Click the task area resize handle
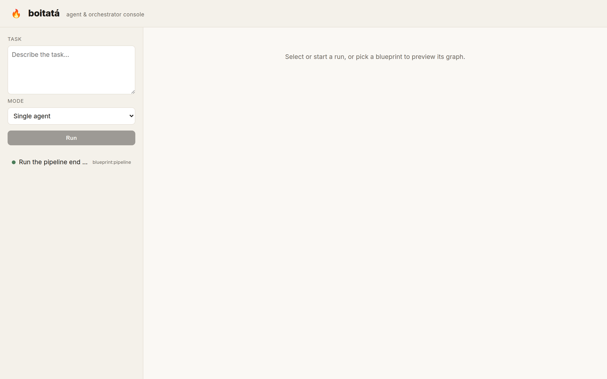 pos(133,92)
